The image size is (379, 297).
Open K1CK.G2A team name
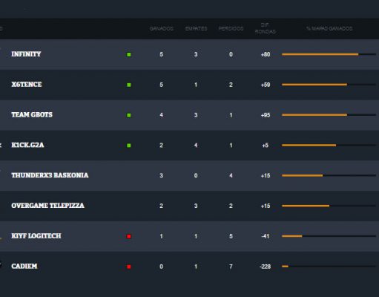pos(27,145)
